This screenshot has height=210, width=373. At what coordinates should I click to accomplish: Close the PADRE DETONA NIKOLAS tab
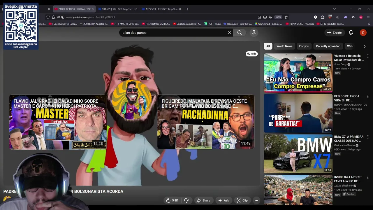(93, 9)
